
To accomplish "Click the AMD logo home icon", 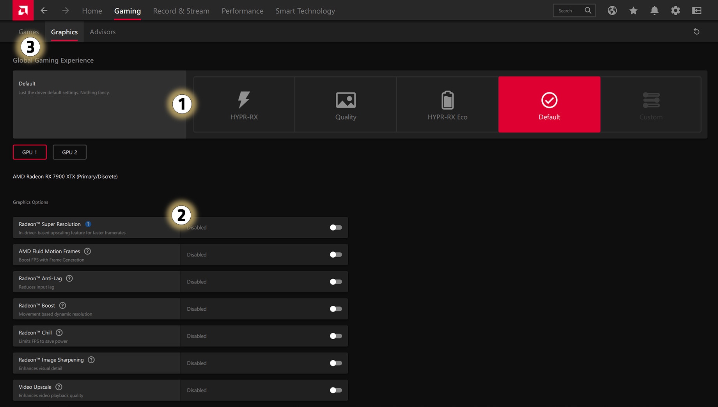I will click(x=23, y=10).
